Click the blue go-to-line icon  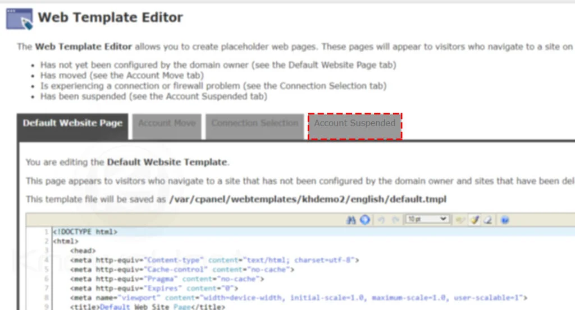[x=364, y=220]
